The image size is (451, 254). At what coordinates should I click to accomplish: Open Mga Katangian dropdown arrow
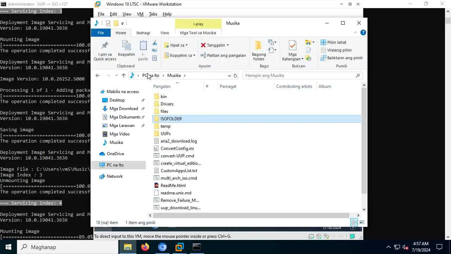(x=302, y=59)
